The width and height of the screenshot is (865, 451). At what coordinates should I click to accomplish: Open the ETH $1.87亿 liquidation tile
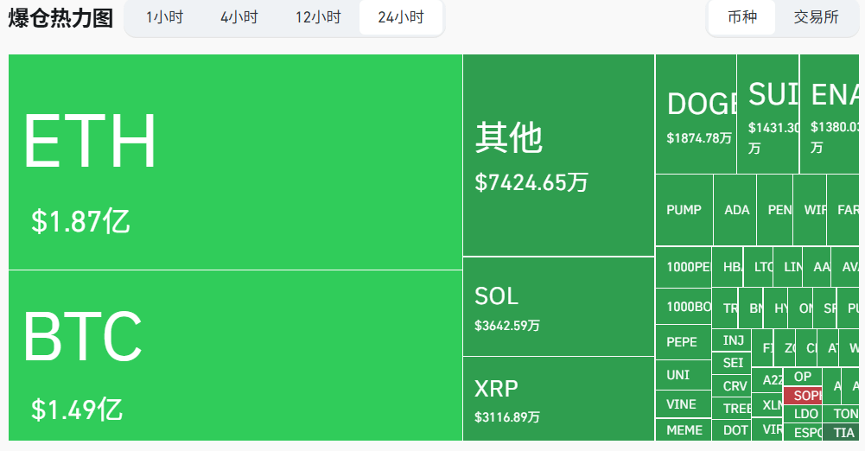pos(236,162)
